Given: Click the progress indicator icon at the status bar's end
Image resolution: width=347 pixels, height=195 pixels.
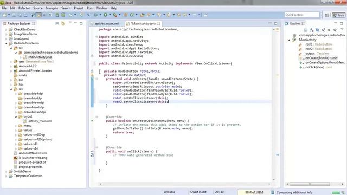Looking at the screenshot, I should tap(343, 192).
